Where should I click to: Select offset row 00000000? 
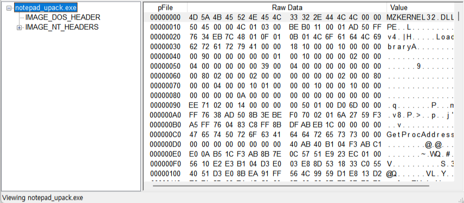299,17
